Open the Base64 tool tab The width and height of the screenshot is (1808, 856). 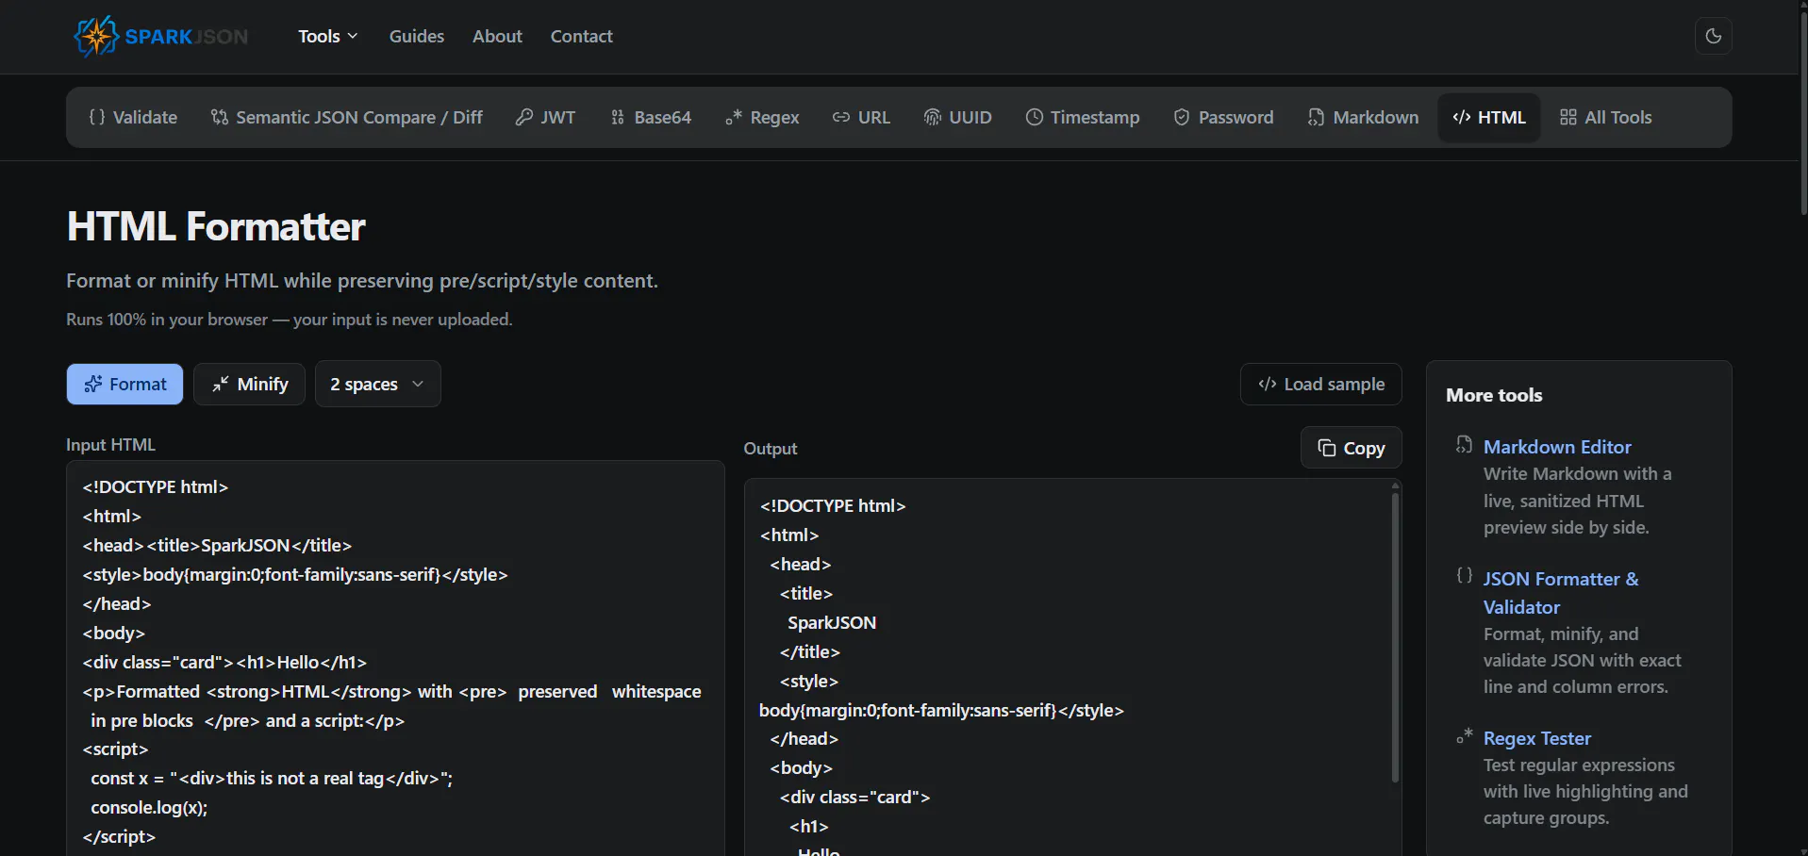click(x=651, y=117)
